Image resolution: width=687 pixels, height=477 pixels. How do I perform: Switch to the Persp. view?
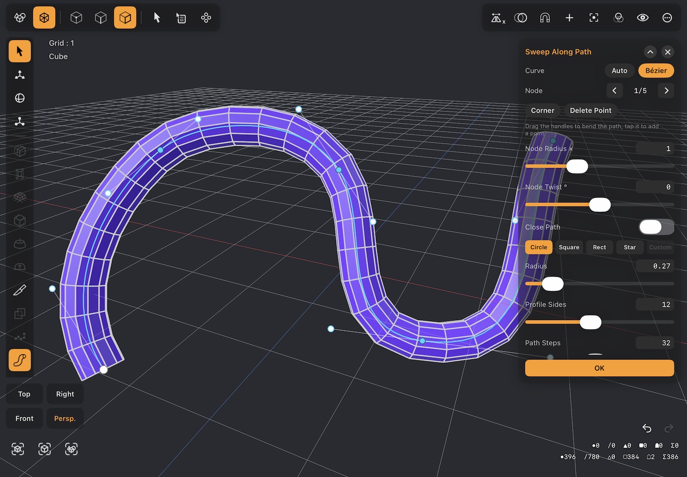(65, 419)
